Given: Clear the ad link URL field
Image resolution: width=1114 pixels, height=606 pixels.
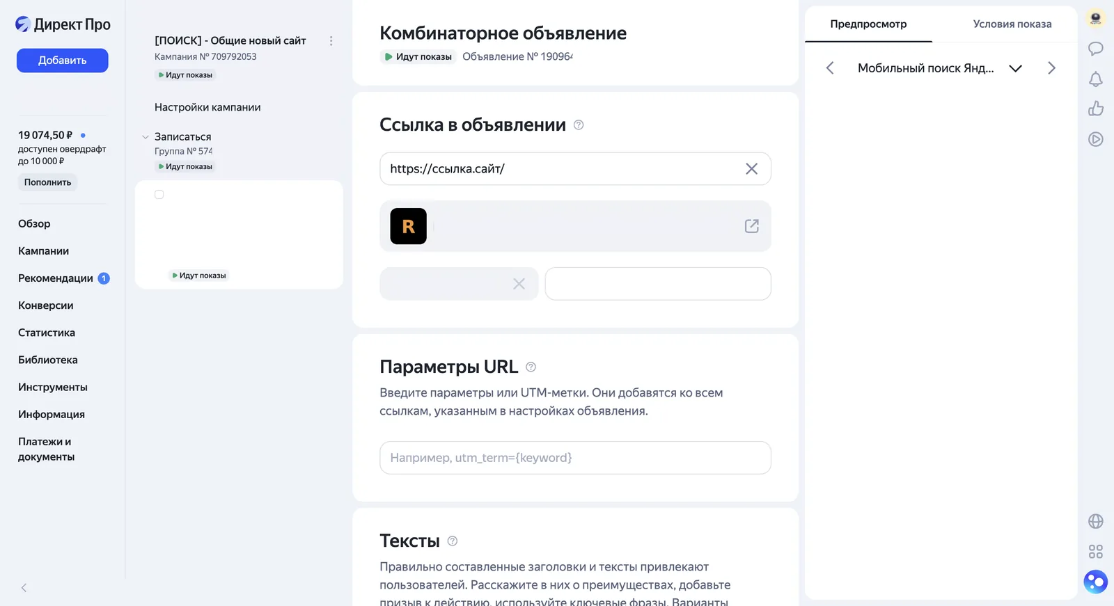Looking at the screenshot, I should (751, 169).
